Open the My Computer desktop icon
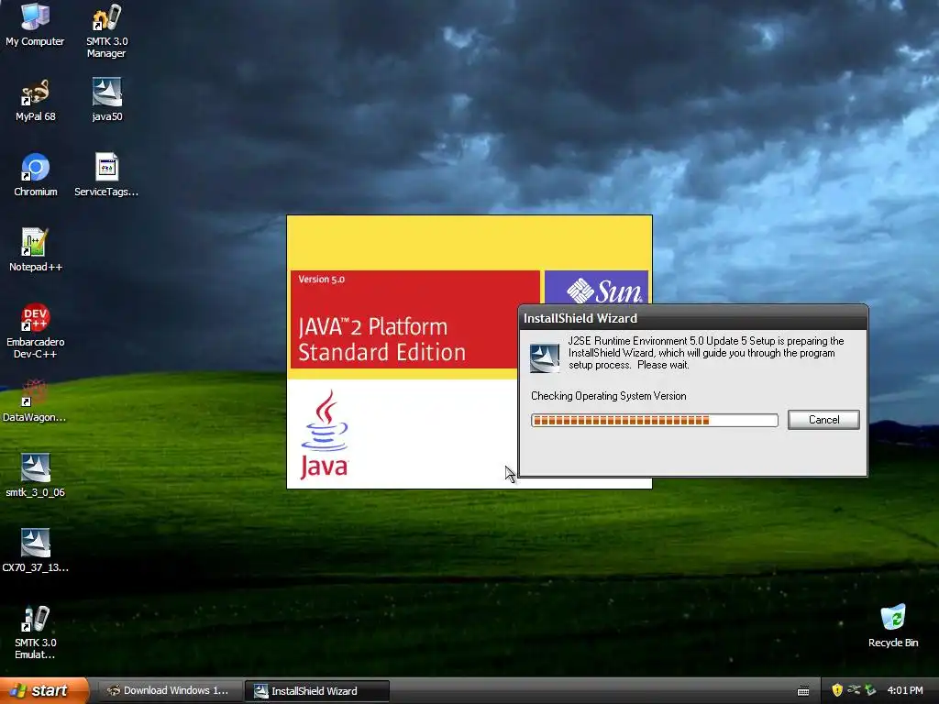The width and height of the screenshot is (939, 704). (35, 25)
